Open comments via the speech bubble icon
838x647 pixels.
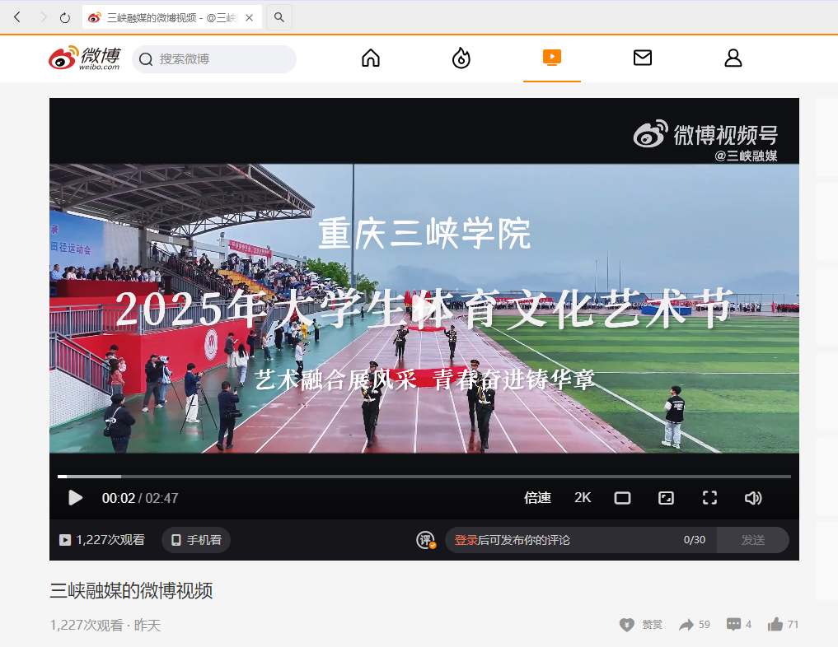click(x=733, y=625)
